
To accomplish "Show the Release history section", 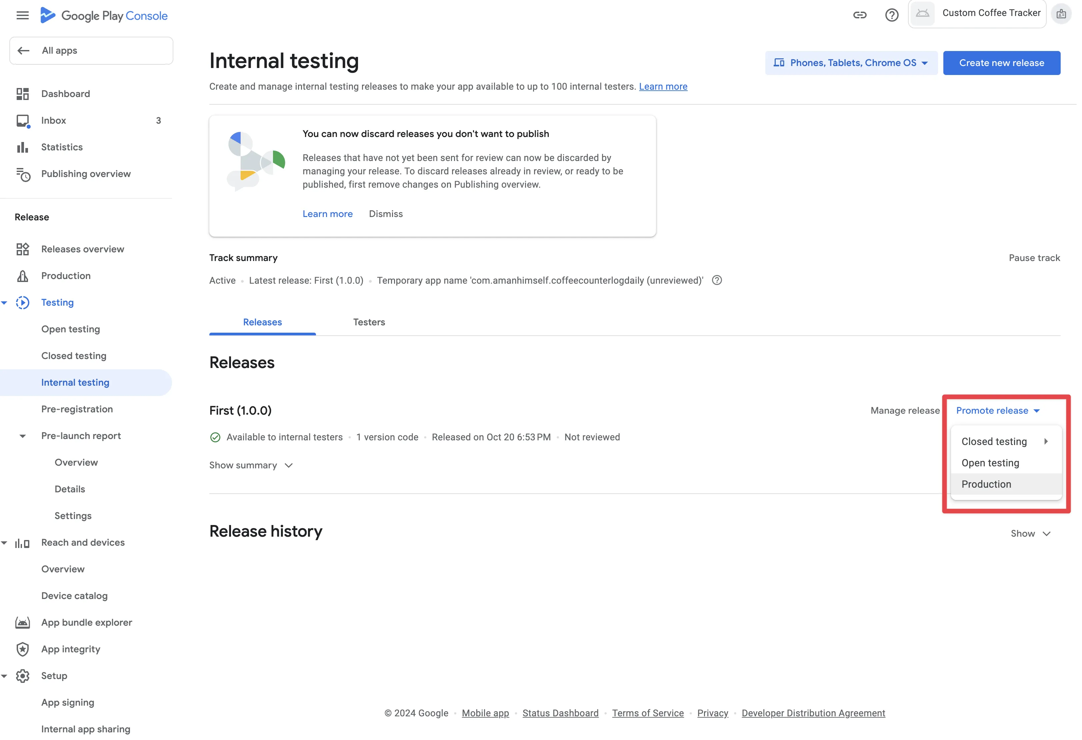I will point(1031,534).
